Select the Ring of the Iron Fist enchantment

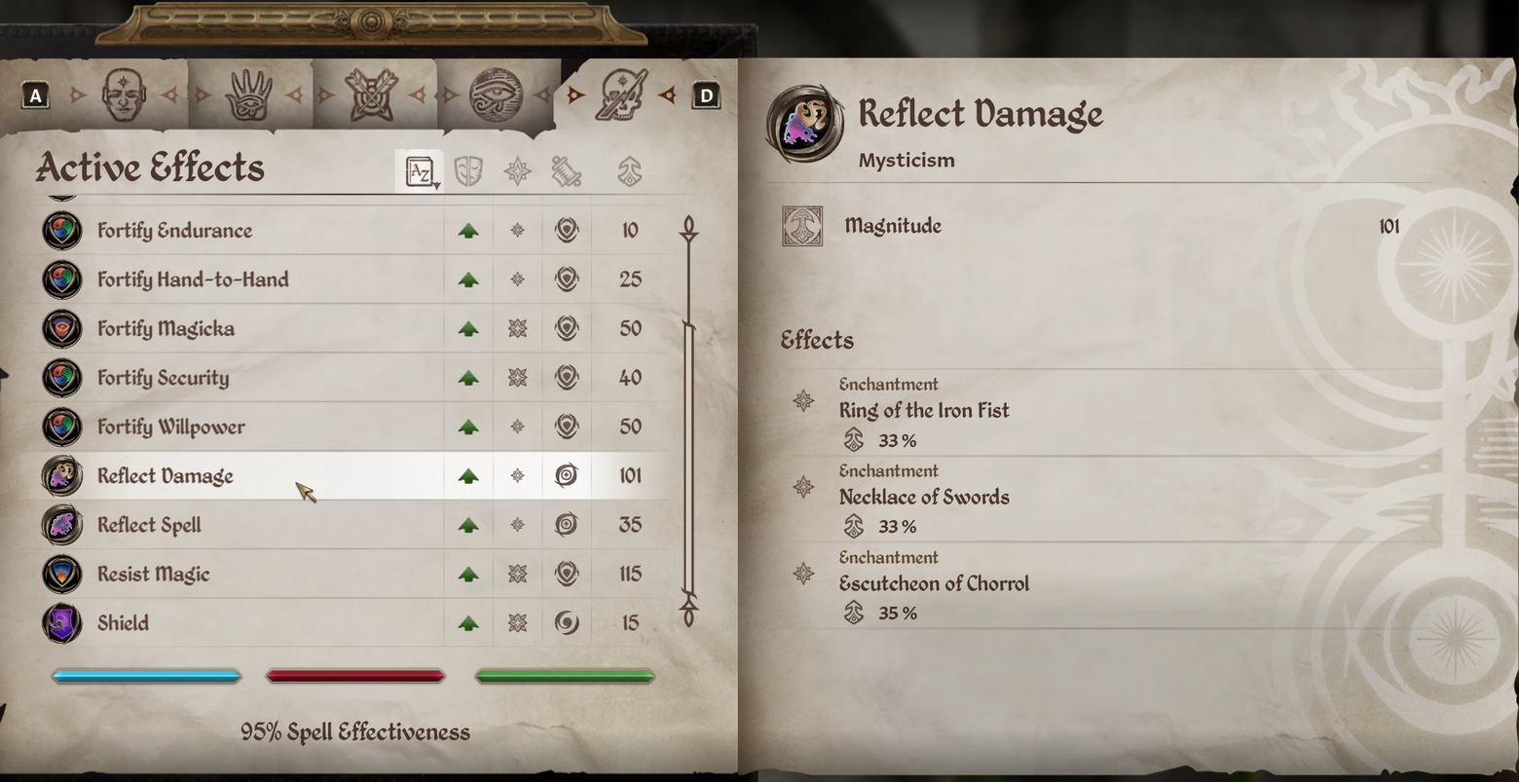point(924,411)
